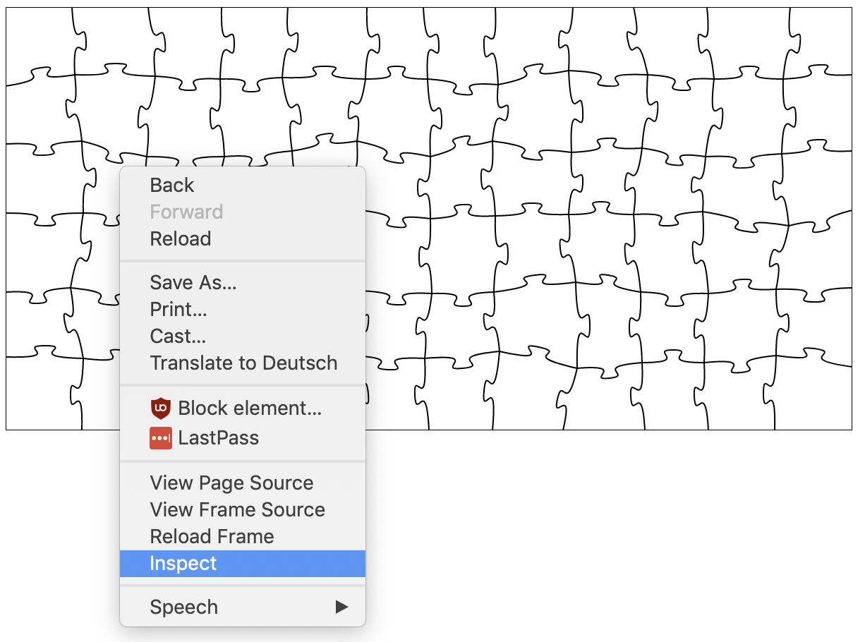Click "Cast..." to cast this page

click(177, 336)
